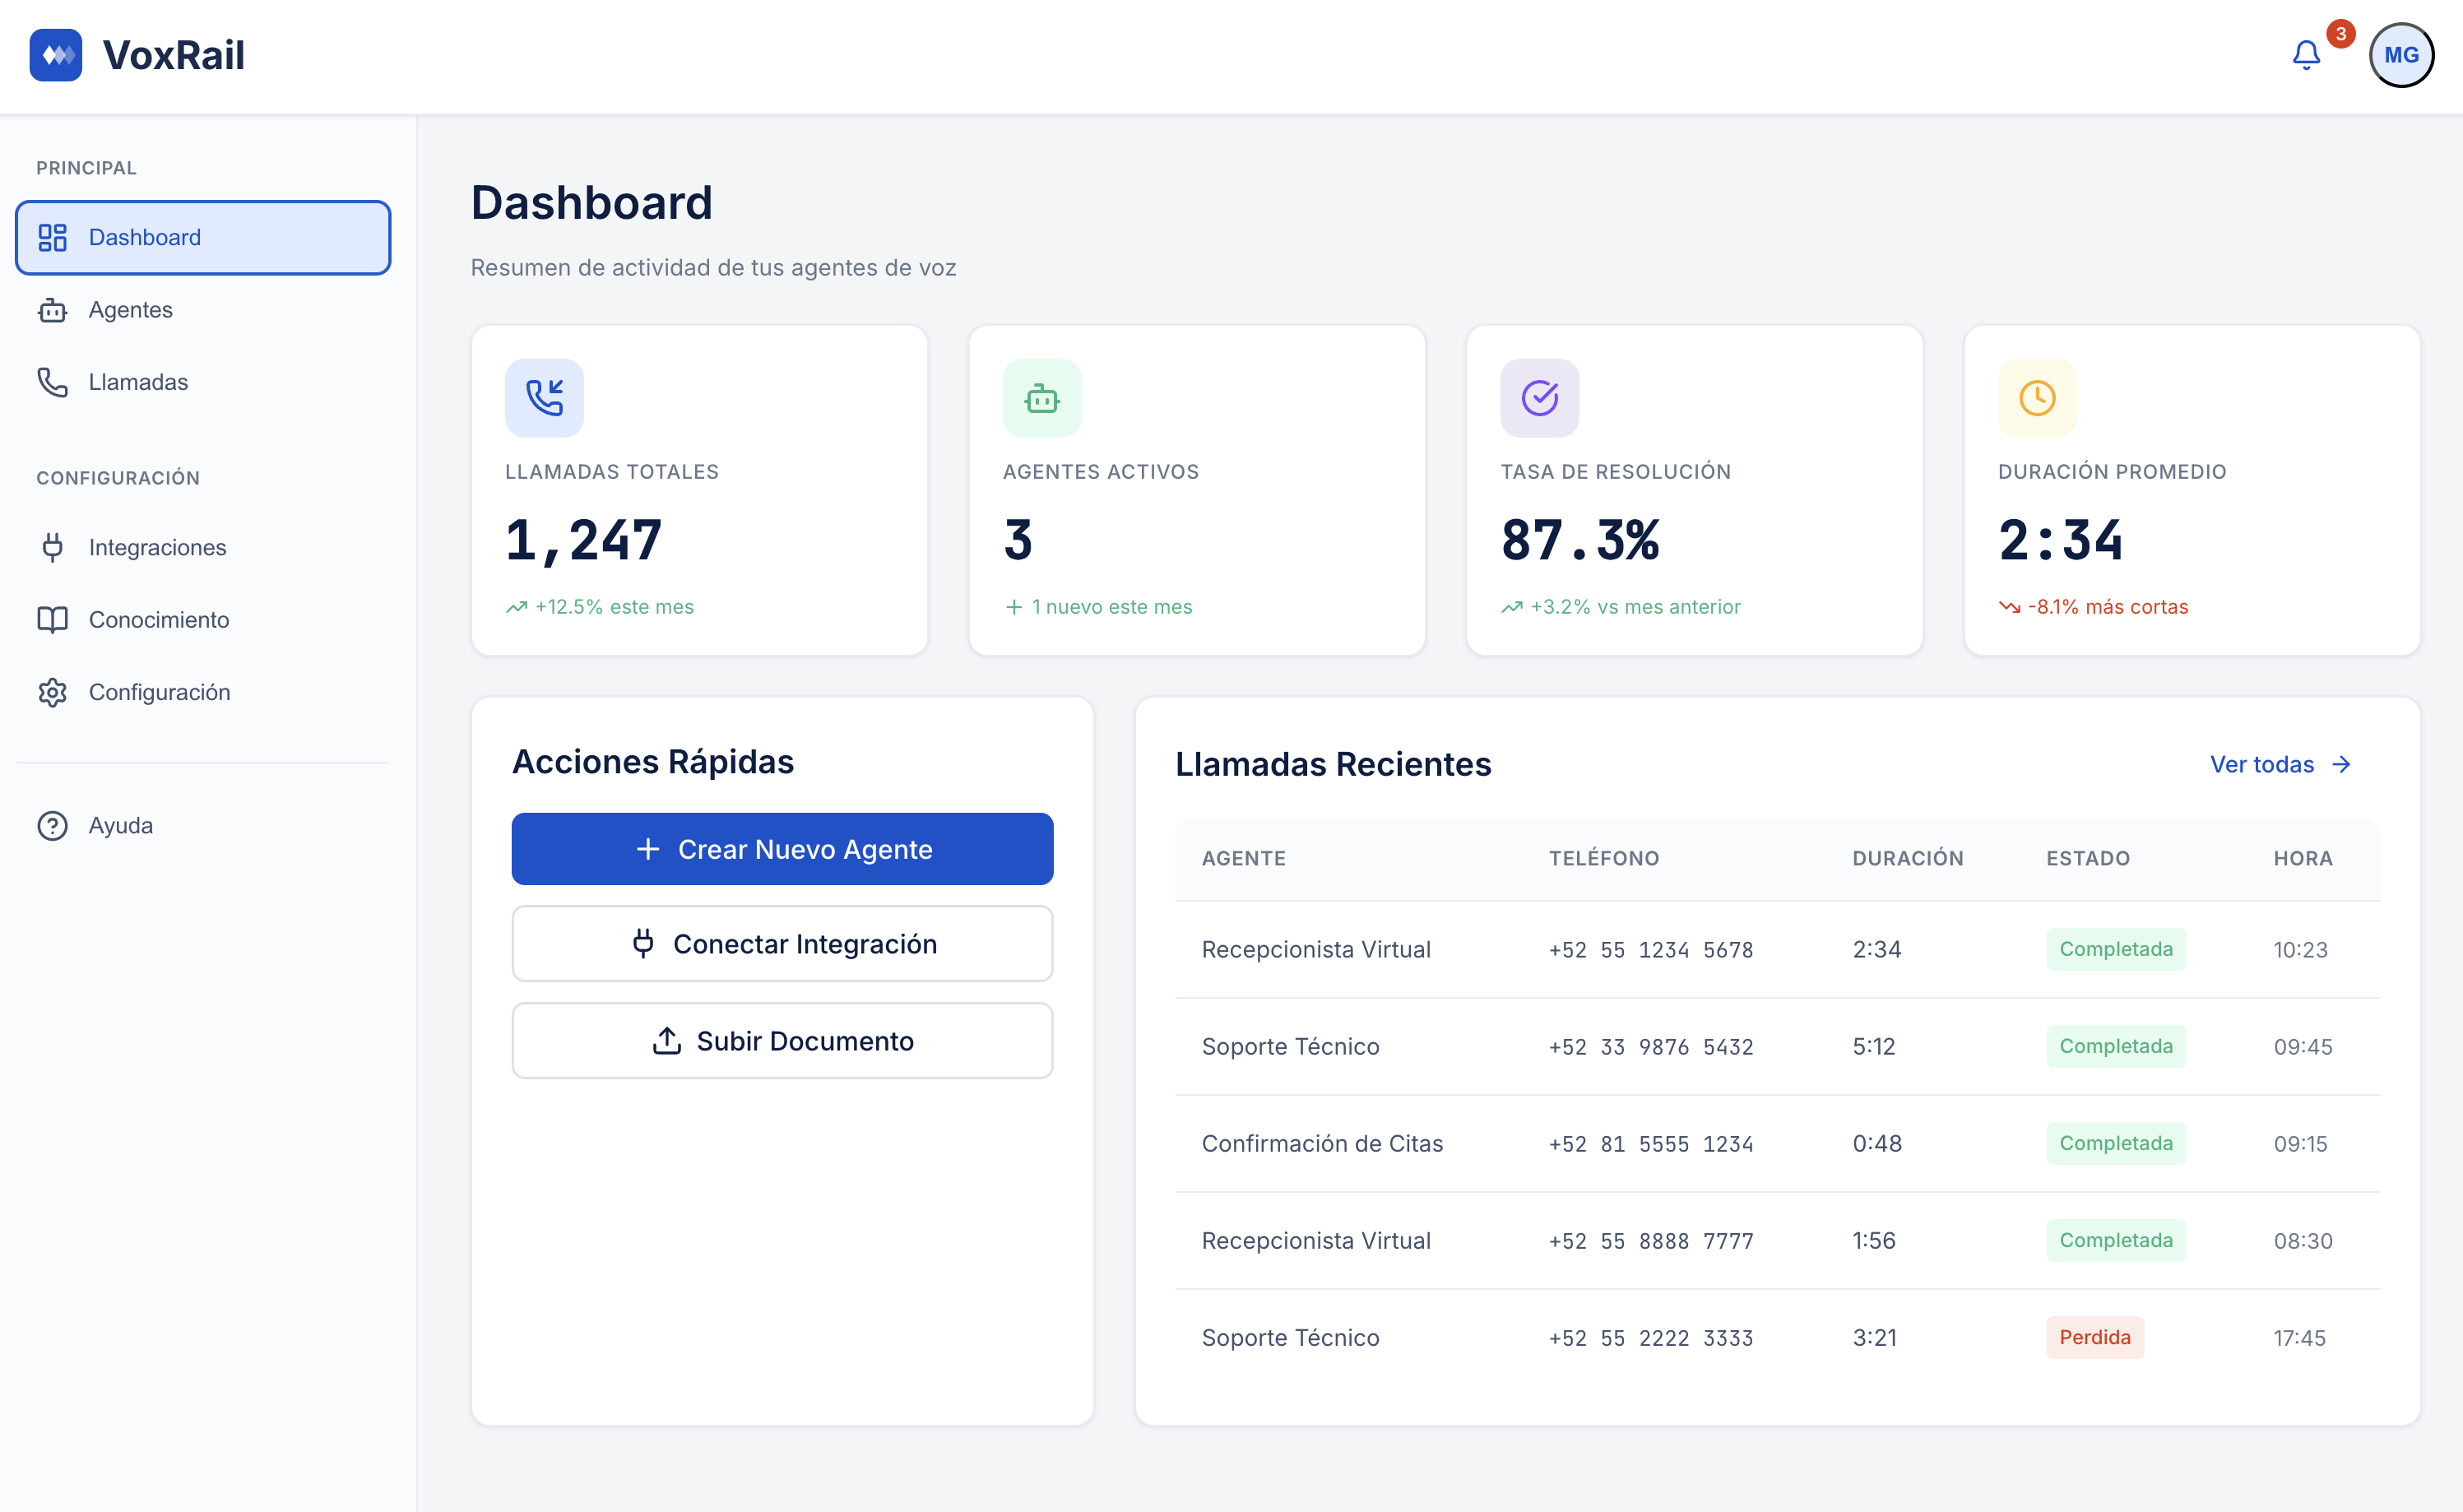Open Configuración in the sidebar
Screen dimensions: 2463x1512
pyautogui.click(x=159, y=692)
